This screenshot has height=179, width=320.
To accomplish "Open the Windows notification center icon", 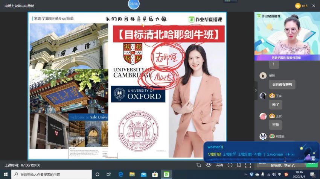I will pos(312,174).
